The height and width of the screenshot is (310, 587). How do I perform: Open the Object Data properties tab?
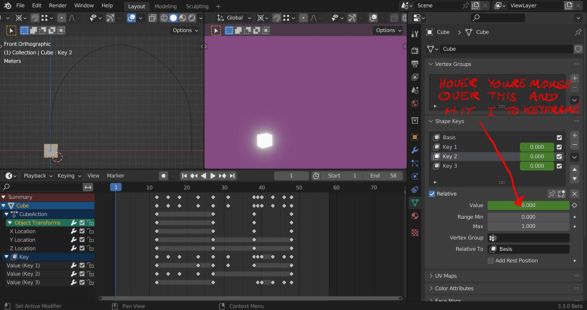(x=415, y=203)
